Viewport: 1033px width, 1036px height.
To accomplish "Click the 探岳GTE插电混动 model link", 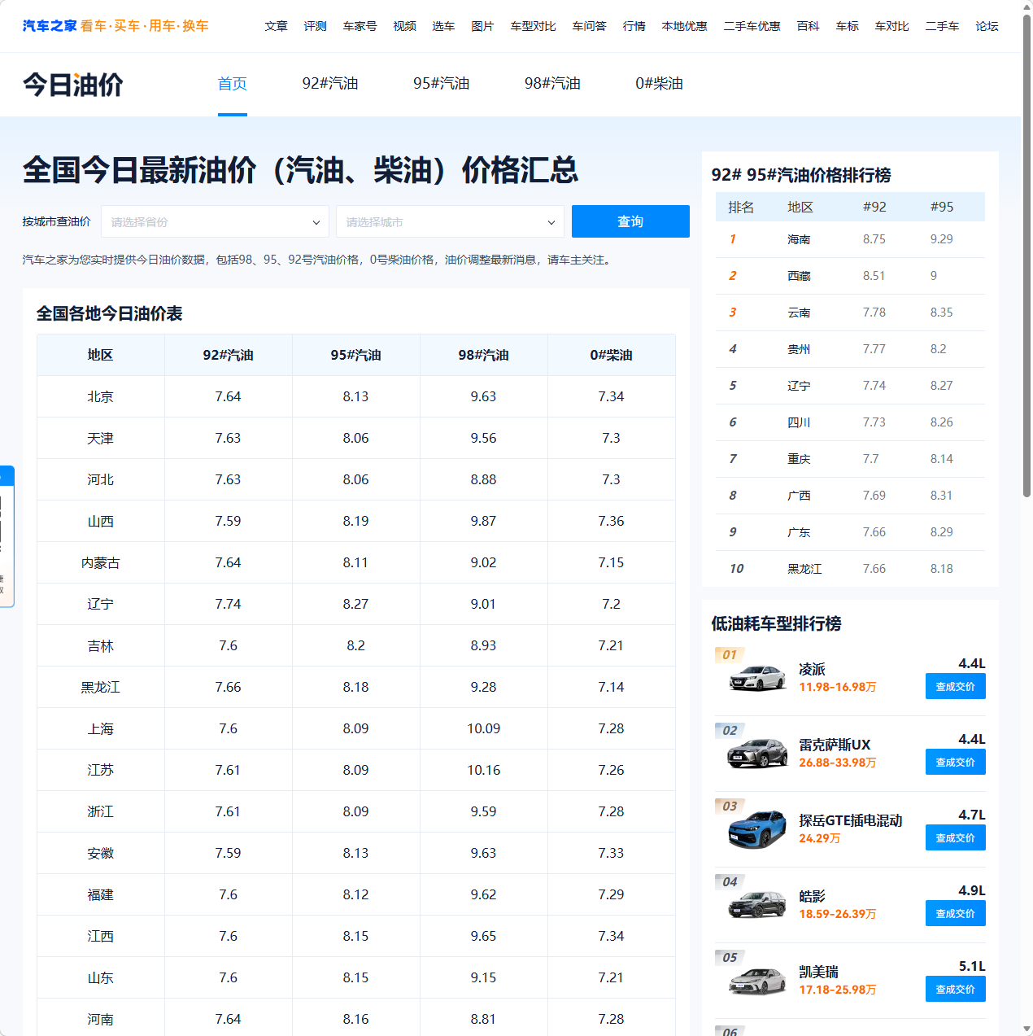I will pyautogui.click(x=851, y=820).
